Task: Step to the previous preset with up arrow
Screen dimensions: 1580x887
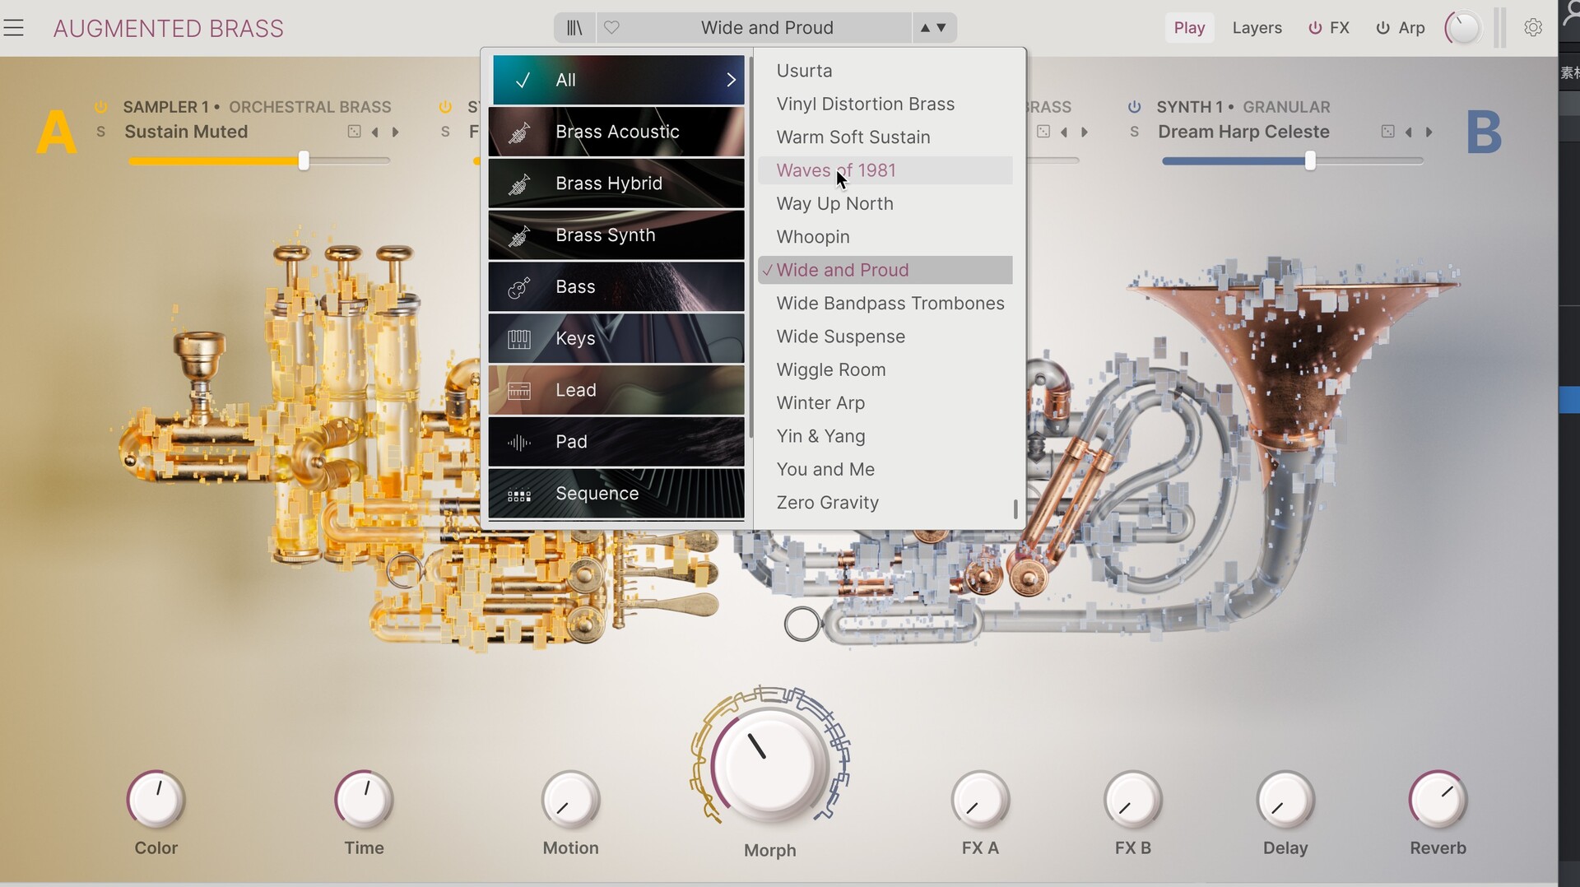Action: tap(925, 28)
